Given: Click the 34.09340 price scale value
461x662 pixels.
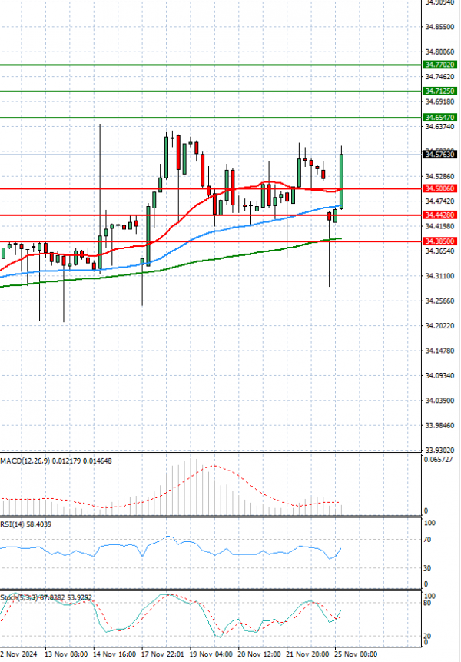Looking at the screenshot, I should coord(440,376).
